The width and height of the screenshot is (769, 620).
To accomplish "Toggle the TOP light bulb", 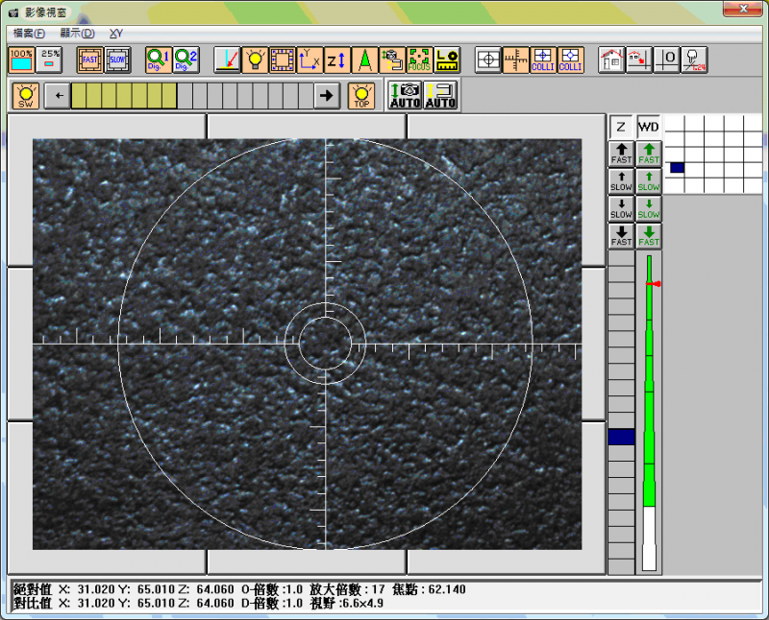I will point(361,96).
